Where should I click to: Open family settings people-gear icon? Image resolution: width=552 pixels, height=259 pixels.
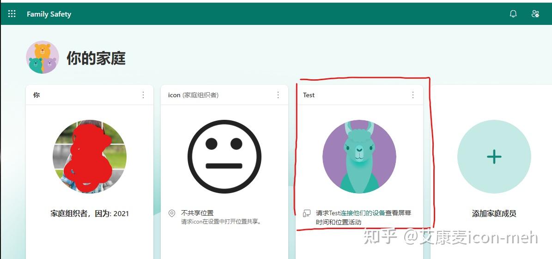pyautogui.click(x=535, y=14)
